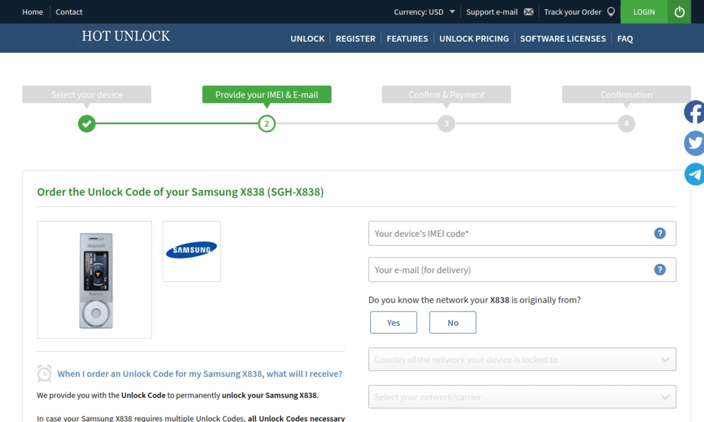Select No for known network
This screenshot has height=422, width=704.
tap(453, 323)
